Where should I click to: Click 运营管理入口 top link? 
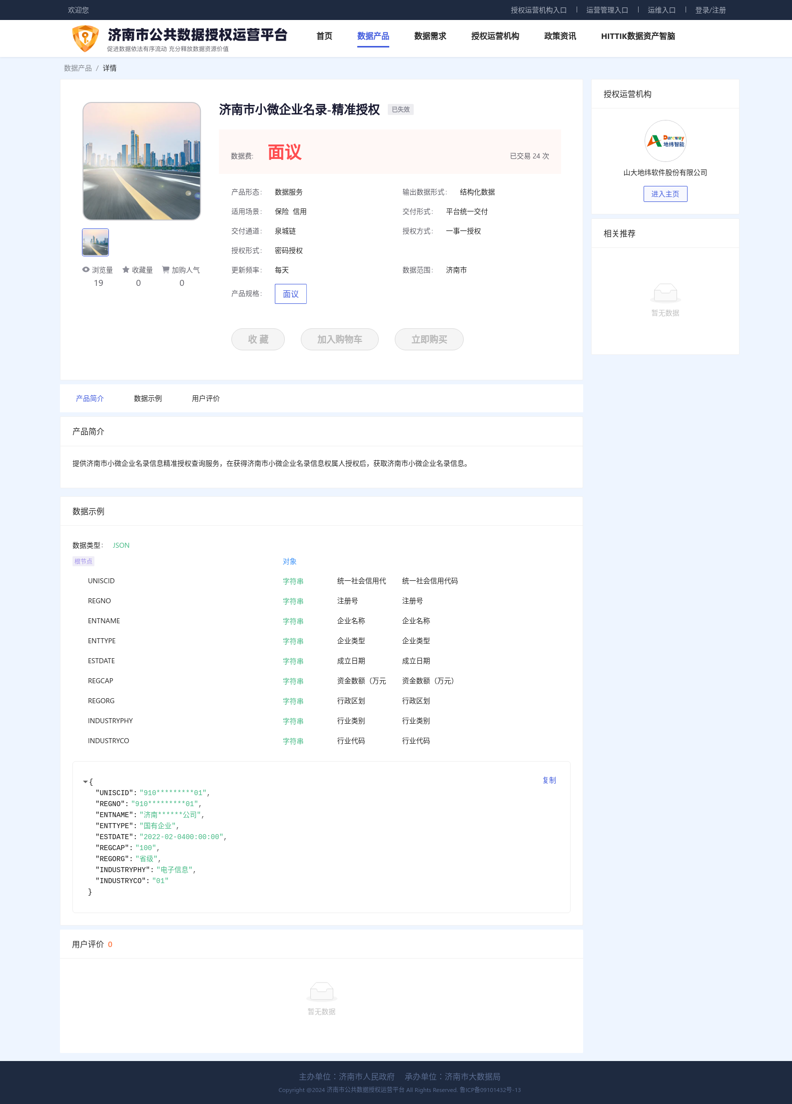click(607, 10)
